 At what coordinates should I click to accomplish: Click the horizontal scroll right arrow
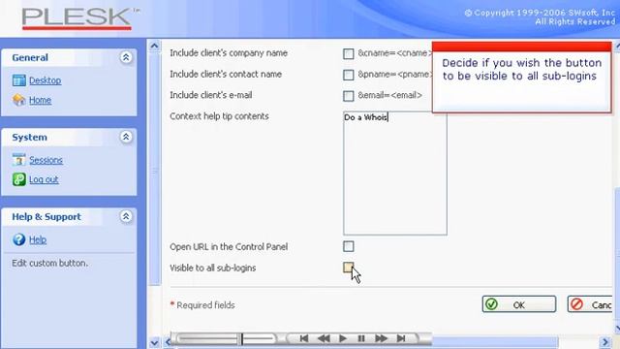604,342
